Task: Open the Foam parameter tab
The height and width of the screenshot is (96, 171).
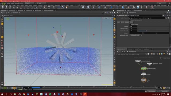Action: 118,22
